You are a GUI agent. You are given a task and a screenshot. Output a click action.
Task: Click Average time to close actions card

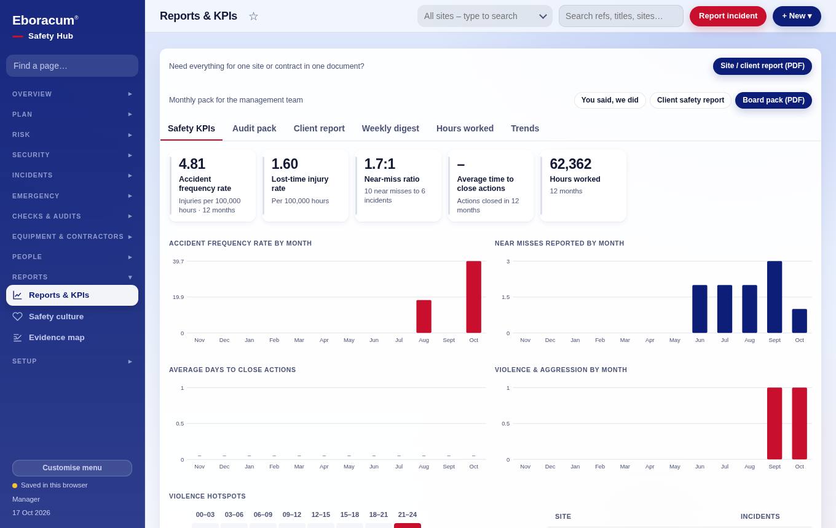click(x=491, y=185)
